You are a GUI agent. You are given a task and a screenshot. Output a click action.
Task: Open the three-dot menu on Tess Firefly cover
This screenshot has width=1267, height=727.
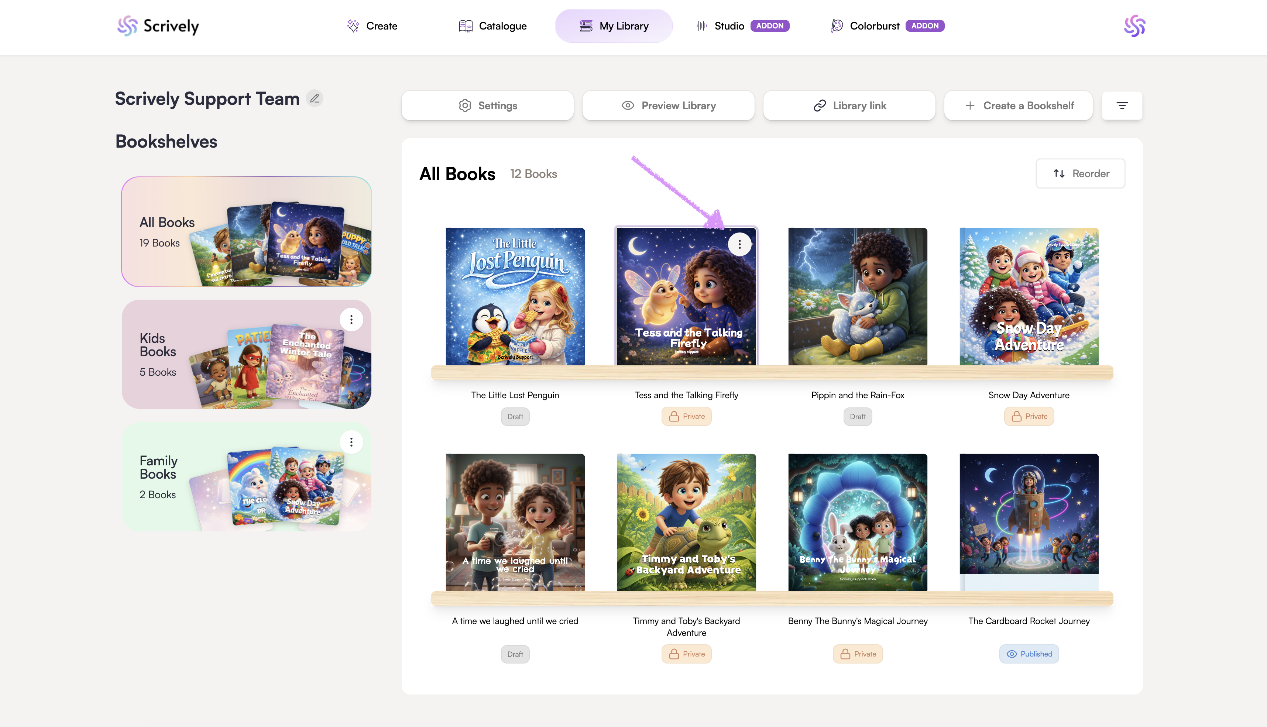tap(739, 244)
